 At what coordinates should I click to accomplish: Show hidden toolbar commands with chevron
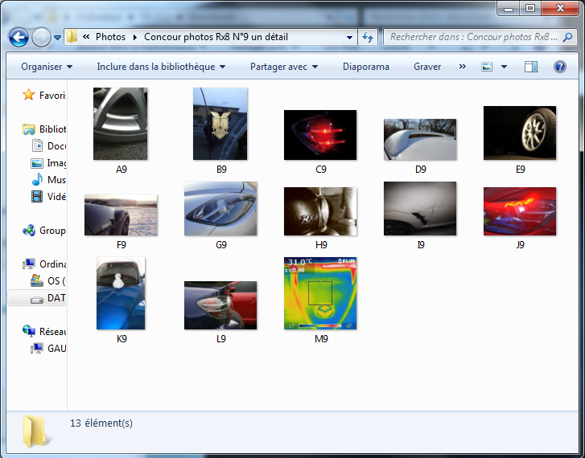point(462,67)
